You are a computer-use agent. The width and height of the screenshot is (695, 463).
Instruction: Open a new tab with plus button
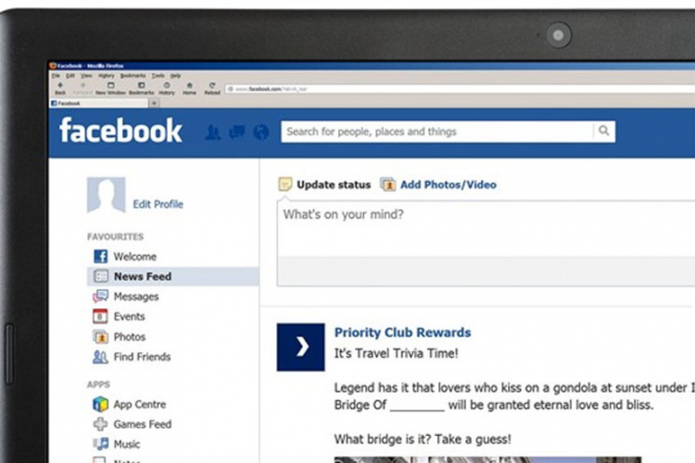(154, 103)
